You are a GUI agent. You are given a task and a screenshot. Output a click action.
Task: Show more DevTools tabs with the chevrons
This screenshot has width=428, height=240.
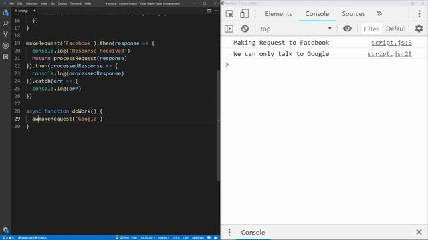pyautogui.click(x=379, y=13)
